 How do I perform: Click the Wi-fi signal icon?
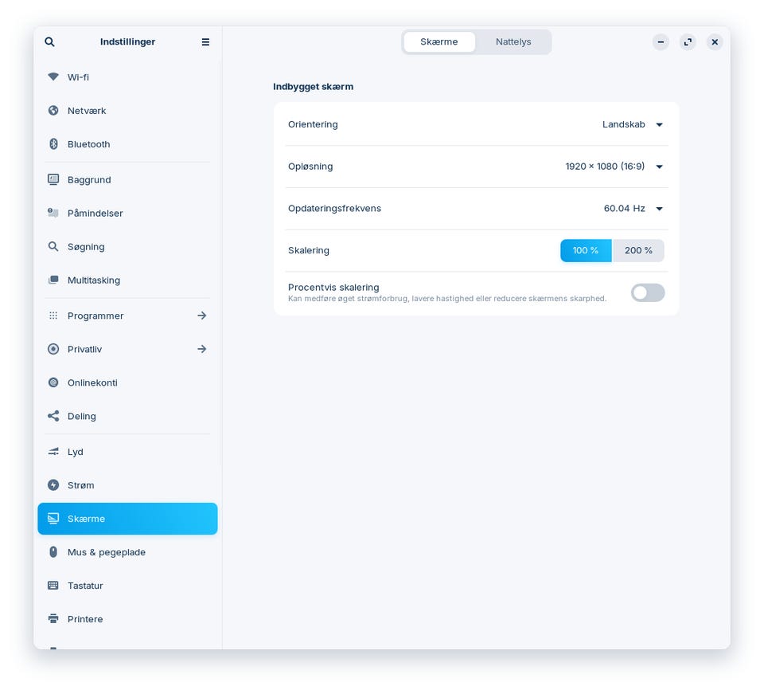tap(53, 76)
